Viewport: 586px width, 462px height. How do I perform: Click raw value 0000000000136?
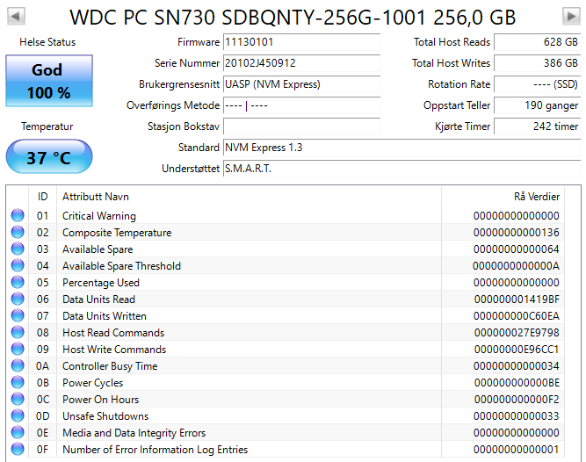(x=517, y=233)
